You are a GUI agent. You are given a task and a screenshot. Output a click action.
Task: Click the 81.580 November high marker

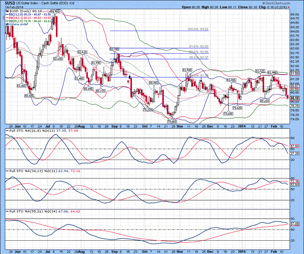pyautogui.click(x=187, y=70)
